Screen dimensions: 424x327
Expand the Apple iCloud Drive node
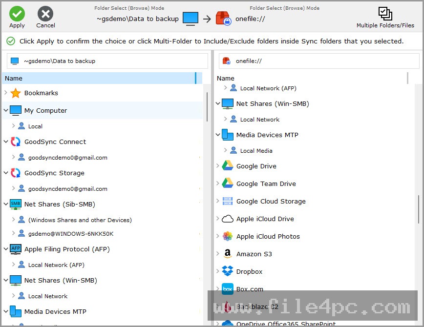(x=218, y=218)
